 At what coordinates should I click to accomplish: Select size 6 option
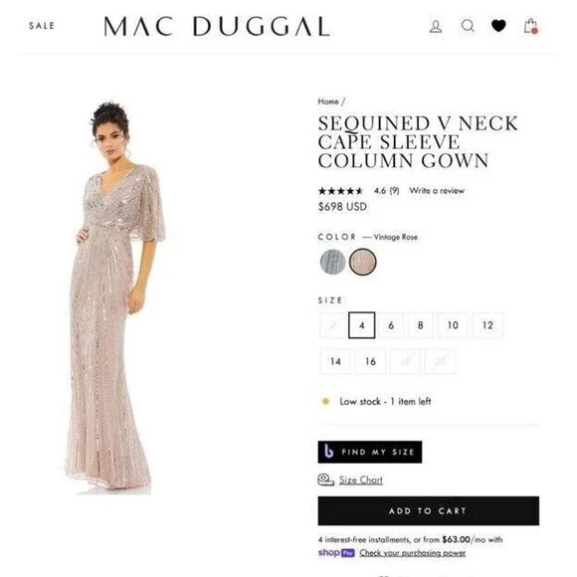point(391,325)
